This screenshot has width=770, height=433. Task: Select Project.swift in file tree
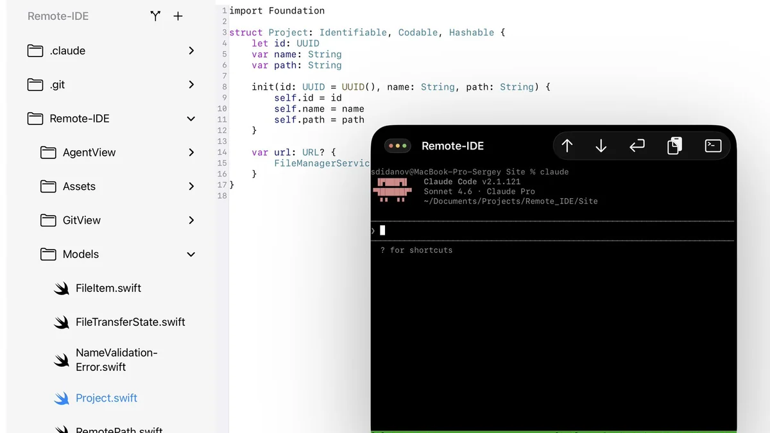pyautogui.click(x=107, y=398)
